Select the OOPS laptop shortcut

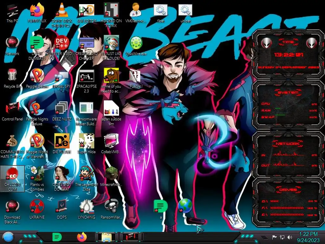tap(62, 206)
